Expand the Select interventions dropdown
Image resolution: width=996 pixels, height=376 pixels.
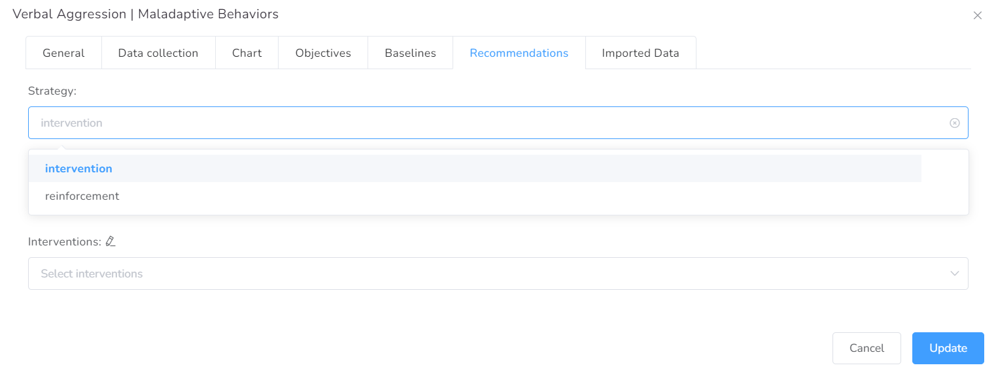(x=497, y=274)
